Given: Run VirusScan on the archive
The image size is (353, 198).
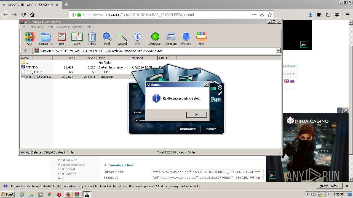Looking at the screenshot, I should click(155, 38).
